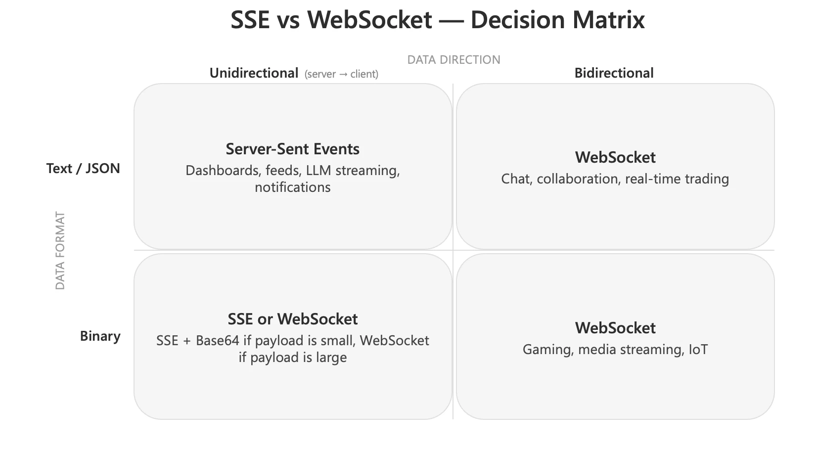Click the WebSocket heading above Gaming text
Viewport: 815px width, 451px height.
tap(615, 328)
